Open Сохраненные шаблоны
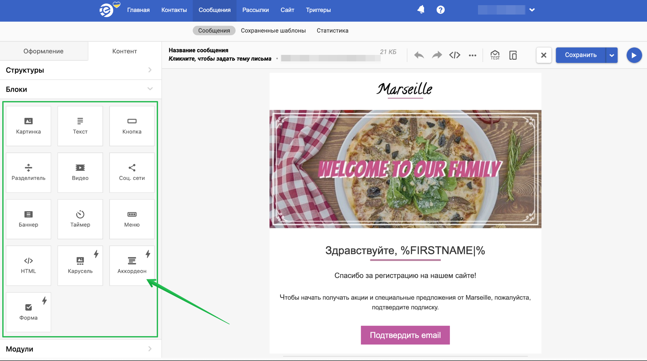The height and width of the screenshot is (361, 647). point(273,31)
